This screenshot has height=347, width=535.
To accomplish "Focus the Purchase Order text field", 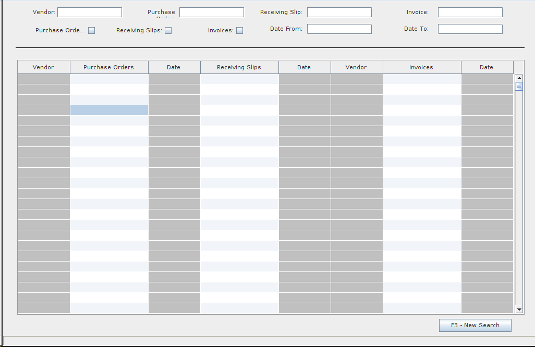I will coord(212,13).
